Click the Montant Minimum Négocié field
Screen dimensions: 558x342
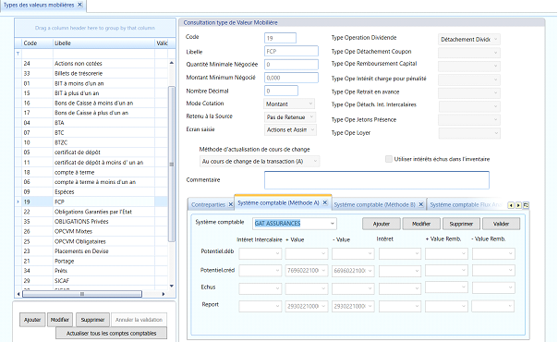(x=291, y=78)
